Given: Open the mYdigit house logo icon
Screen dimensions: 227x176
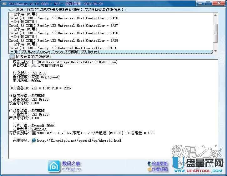Looking at the screenshot, I should coord(54,166).
